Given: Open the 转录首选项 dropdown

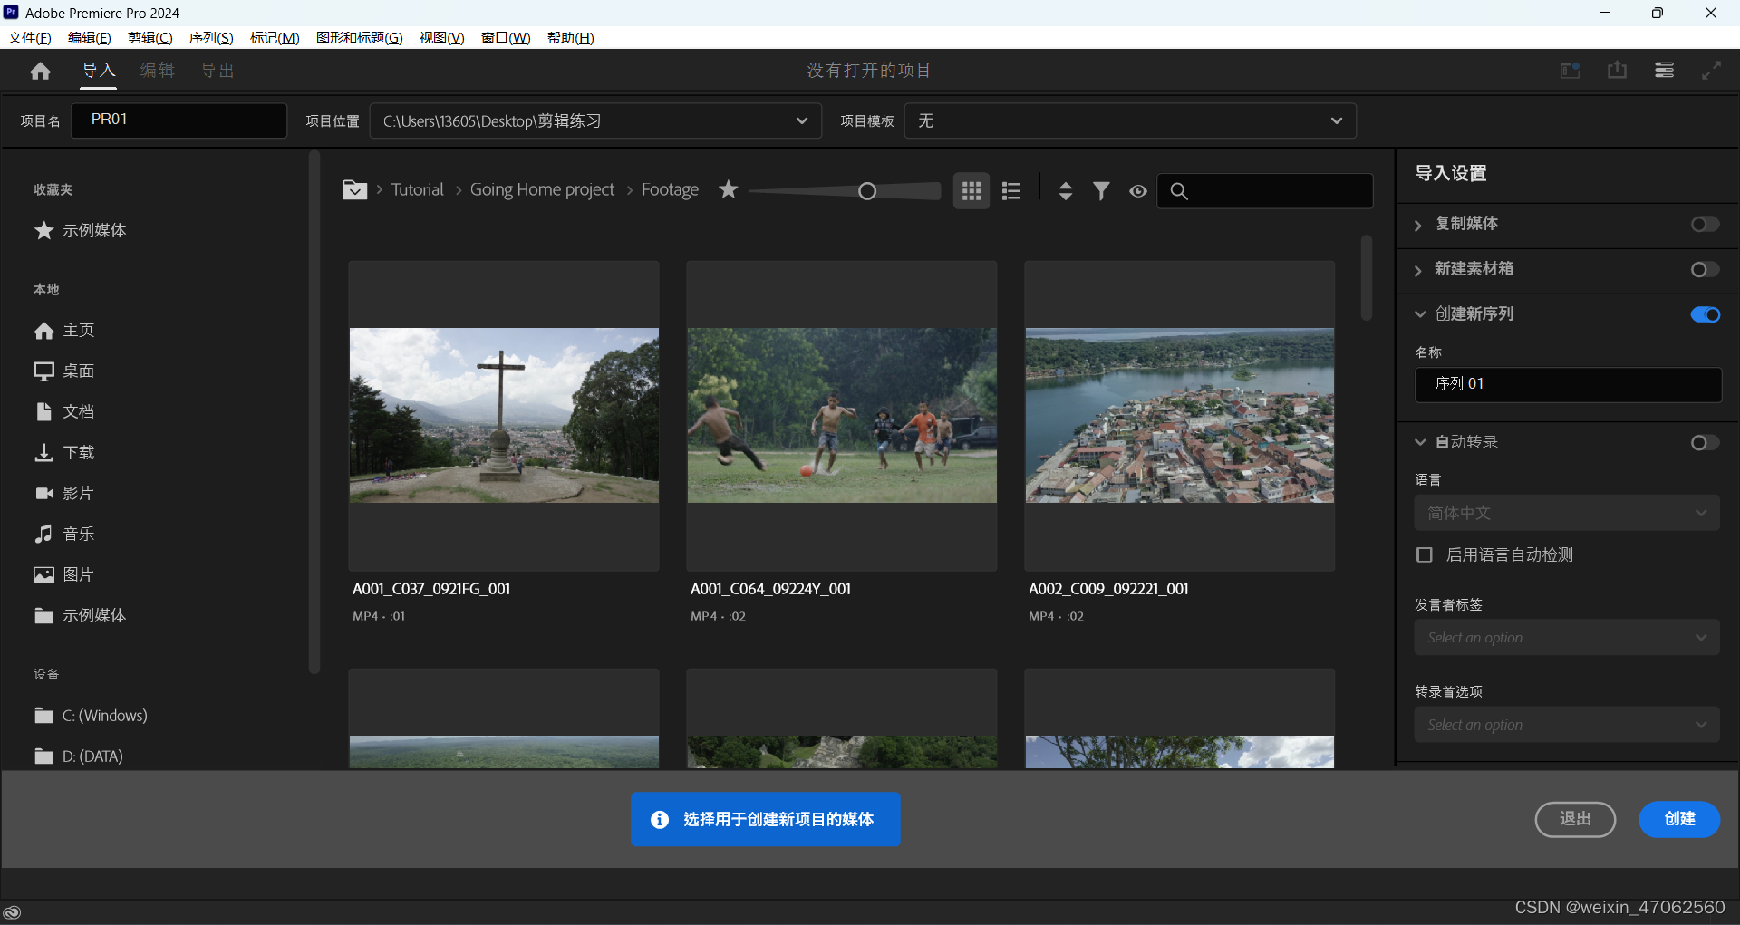Looking at the screenshot, I should pyautogui.click(x=1567, y=725).
